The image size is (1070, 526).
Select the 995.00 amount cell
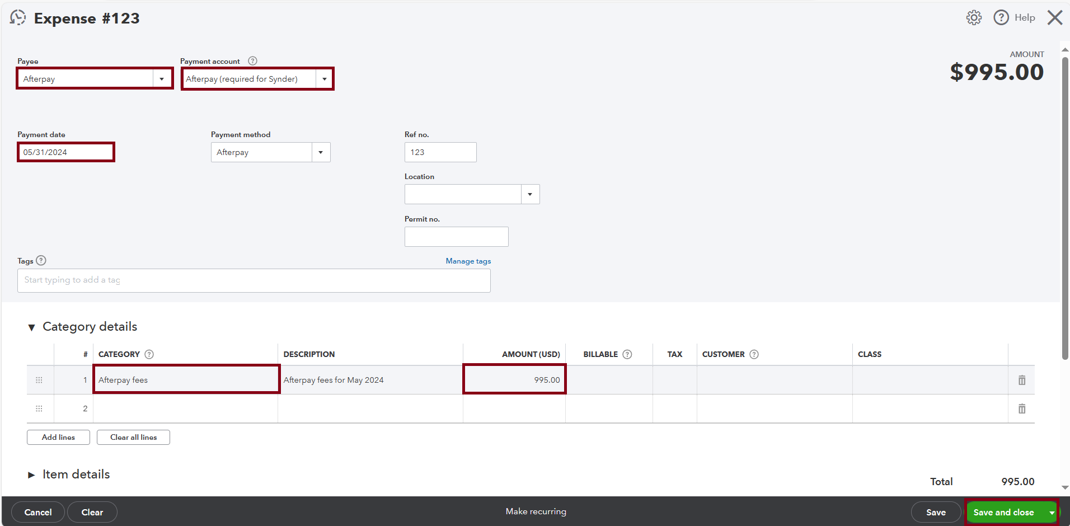click(x=514, y=380)
